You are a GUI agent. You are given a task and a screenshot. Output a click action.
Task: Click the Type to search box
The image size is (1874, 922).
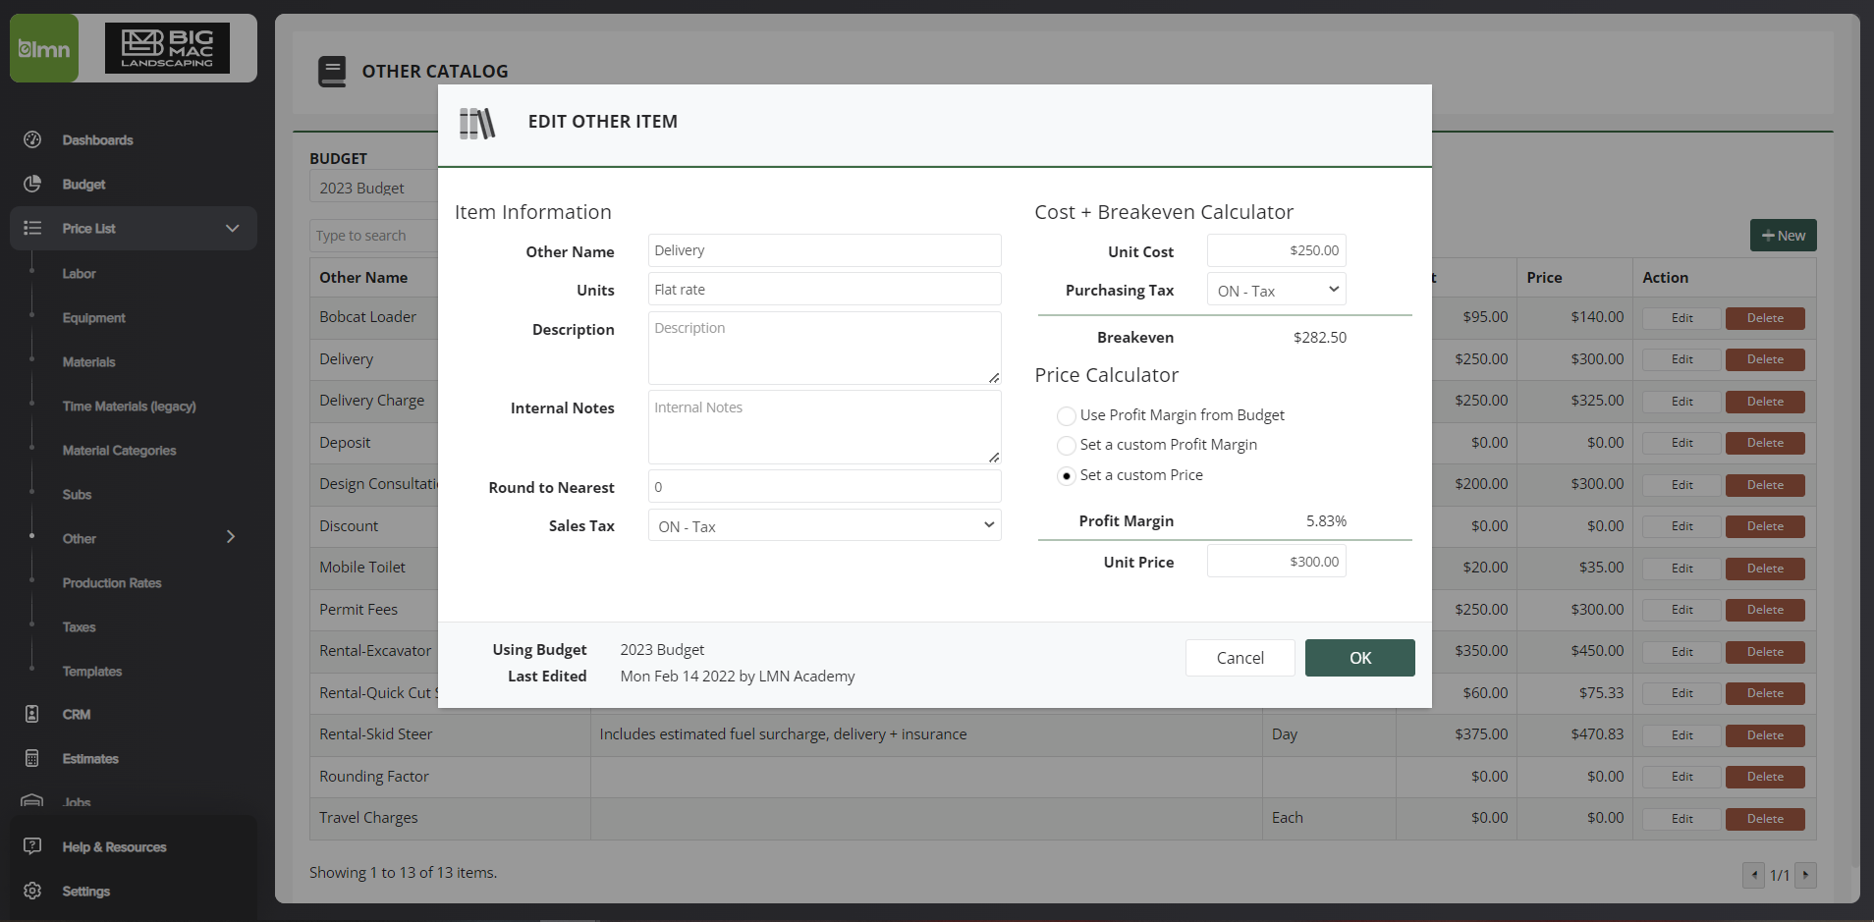coord(374,236)
